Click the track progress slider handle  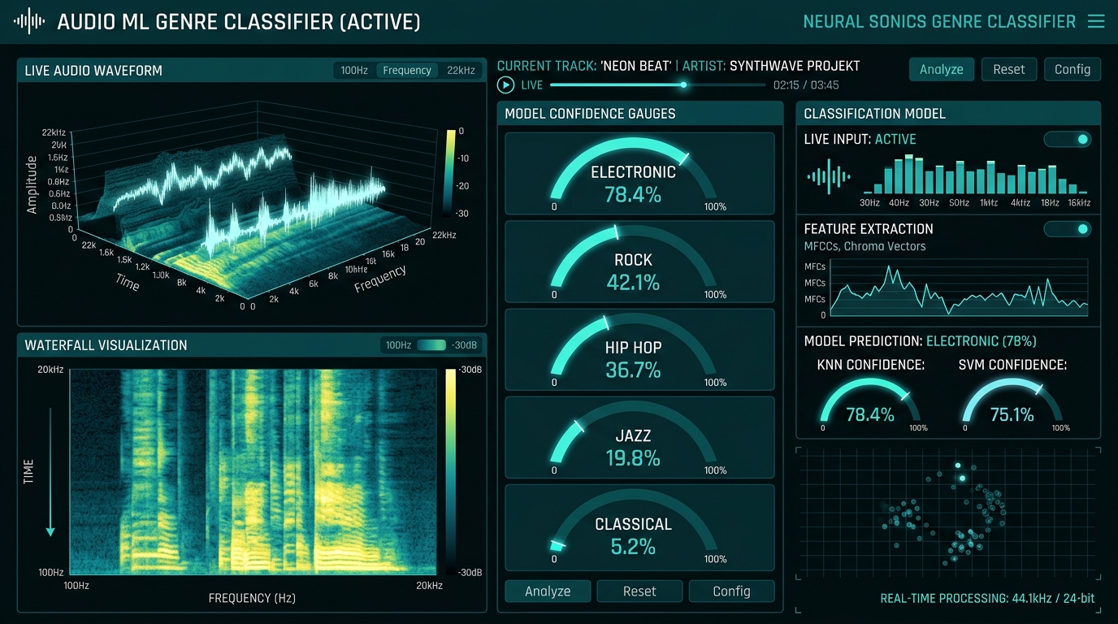pos(683,84)
